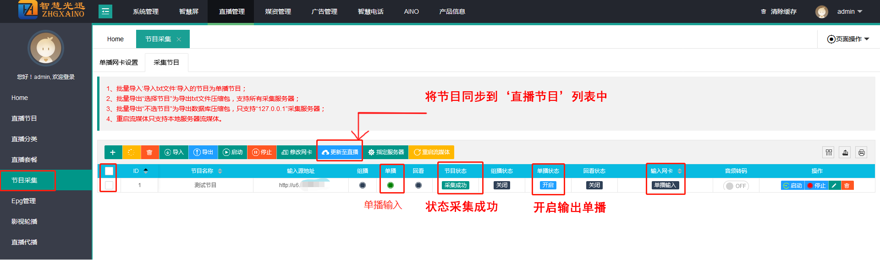Open the 媒资管理 top menu
Screen dimensions: 880x260
tap(278, 11)
